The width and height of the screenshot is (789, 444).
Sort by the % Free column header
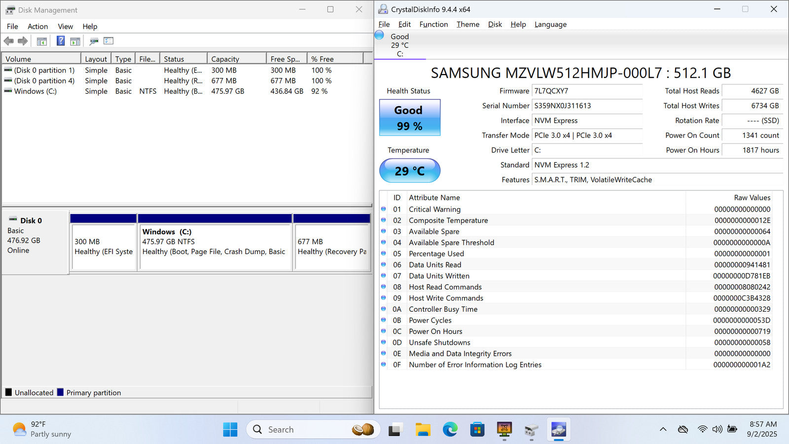pos(335,59)
